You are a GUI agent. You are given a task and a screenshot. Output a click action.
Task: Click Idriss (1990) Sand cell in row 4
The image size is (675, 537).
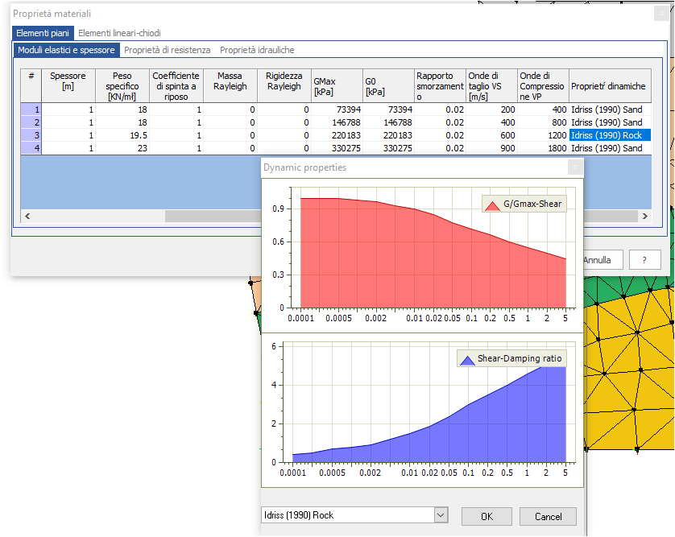click(610, 148)
